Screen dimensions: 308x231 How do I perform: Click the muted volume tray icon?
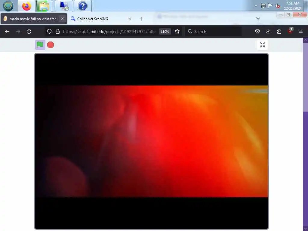(x=278, y=6)
